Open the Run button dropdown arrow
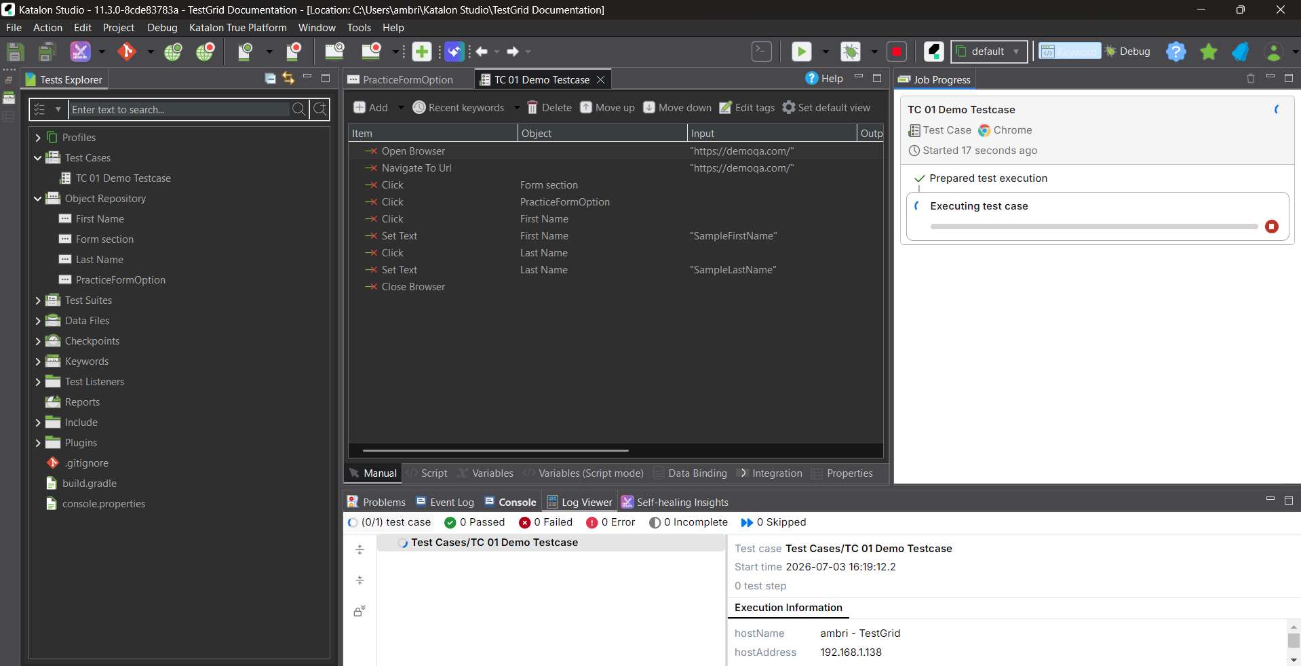This screenshot has height=666, width=1301. (x=826, y=52)
